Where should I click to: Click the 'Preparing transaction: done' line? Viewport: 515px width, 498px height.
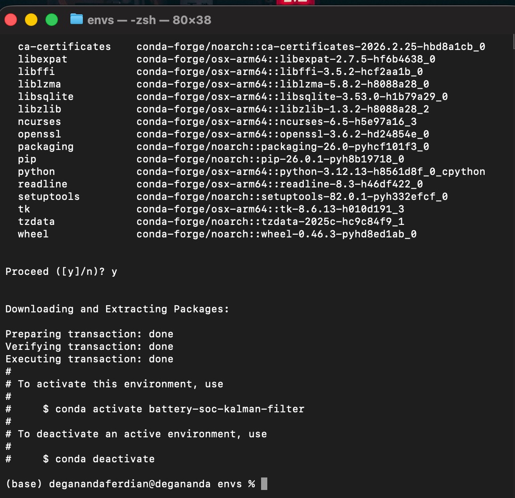tap(90, 334)
